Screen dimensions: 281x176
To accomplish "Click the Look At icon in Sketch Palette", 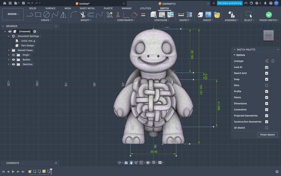I will click(x=267, y=67).
